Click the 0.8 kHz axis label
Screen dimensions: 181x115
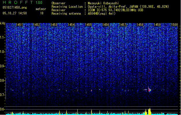click(x=3, y=80)
